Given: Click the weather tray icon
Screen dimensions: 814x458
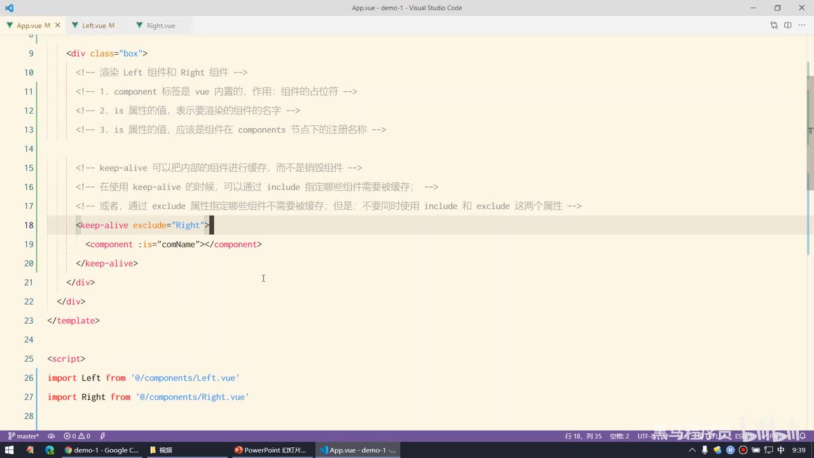Looking at the screenshot, I should pyautogui.click(x=717, y=450).
